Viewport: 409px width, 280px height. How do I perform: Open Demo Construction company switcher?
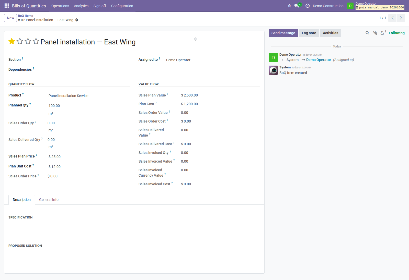coord(328,6)
